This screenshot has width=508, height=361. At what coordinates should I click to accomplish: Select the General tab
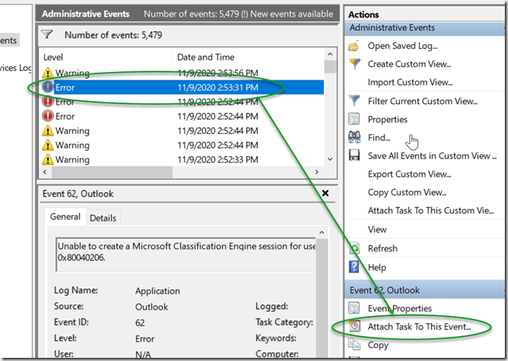pyautogui.click(x=65, y=217)
